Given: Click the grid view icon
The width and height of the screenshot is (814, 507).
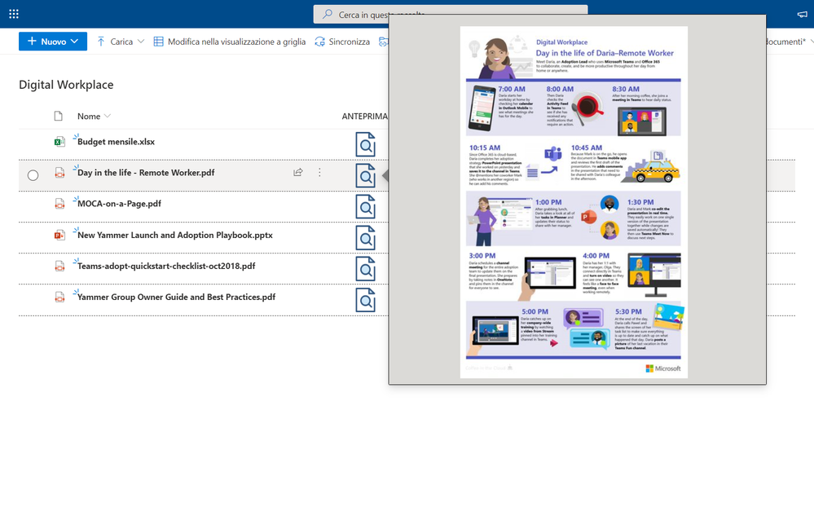Looking at the screenshot, I should (158, 42).
